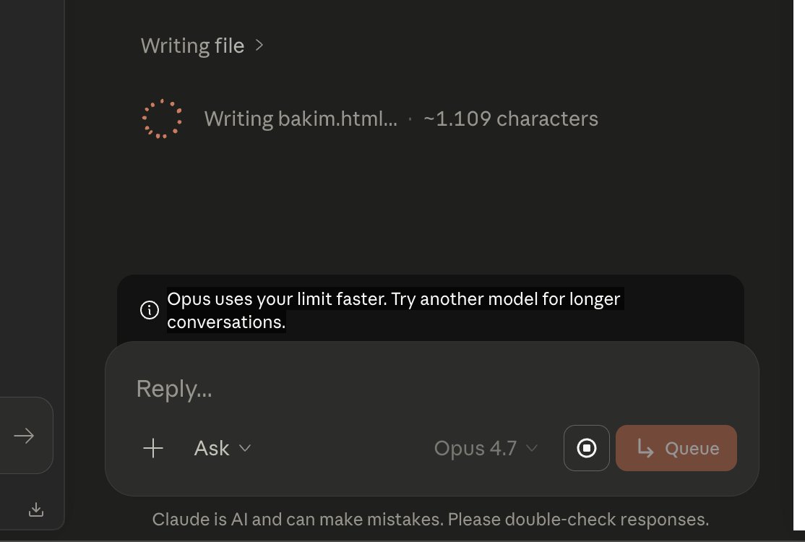The width and height of the screenshot is (805, 542).
Task: Expand the Writing file step
Action: [202, 46]
